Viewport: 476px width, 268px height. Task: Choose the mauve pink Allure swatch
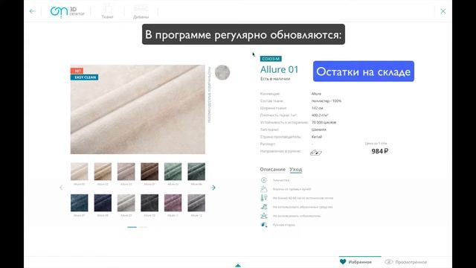click(x=173, y=202)
